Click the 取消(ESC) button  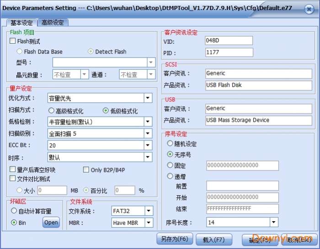(x=299, y=239)
